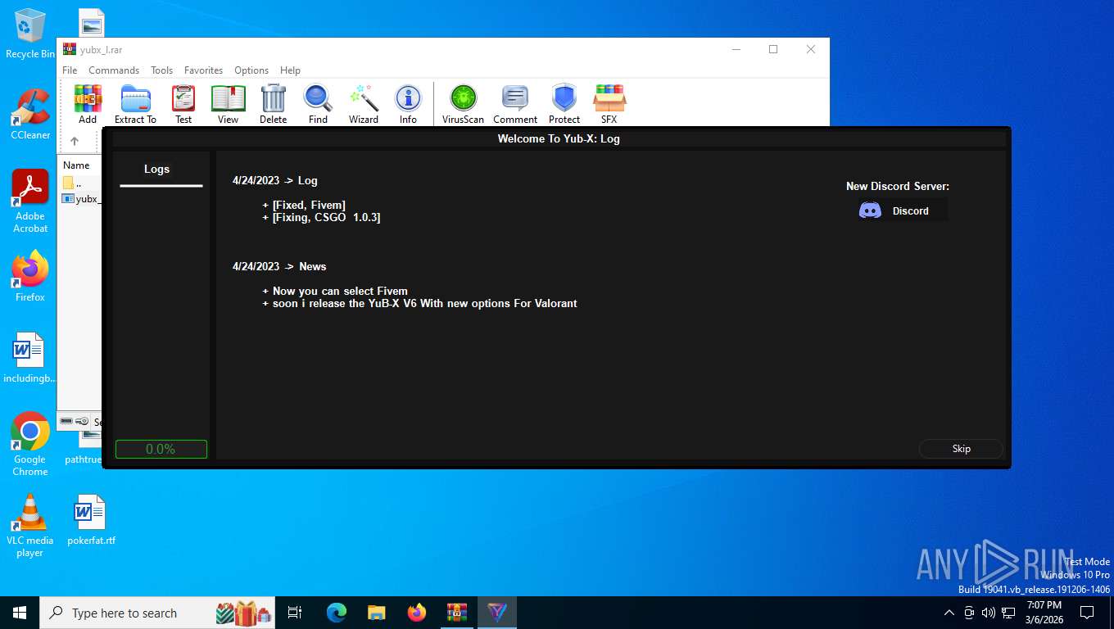The height and width of the screenshot is (629, 1114).
Task: Click the Name column header
Action: click(79, 165)
